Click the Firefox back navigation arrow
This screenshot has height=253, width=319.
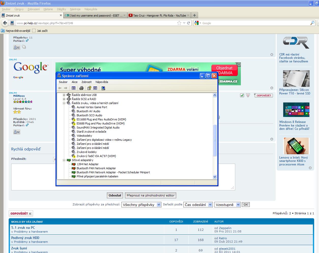coord(5,23)
